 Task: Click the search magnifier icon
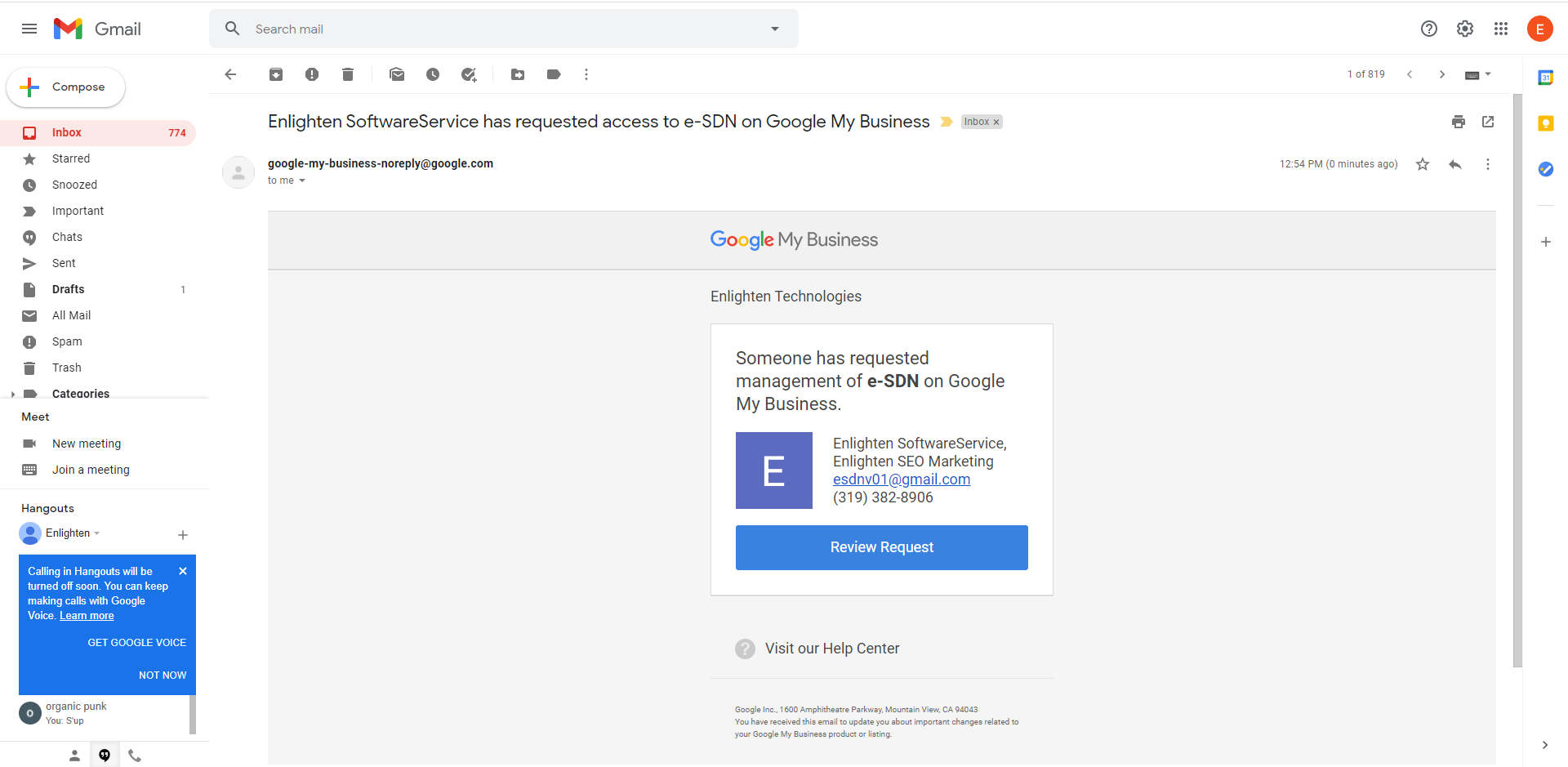click(x=233, y=29)
